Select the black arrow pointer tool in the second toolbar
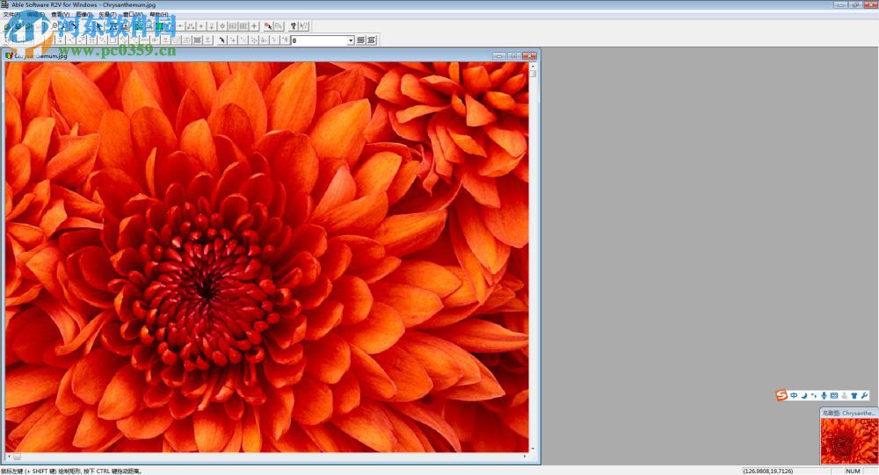Viewport: 879px width, 475px height. [222, 40]
